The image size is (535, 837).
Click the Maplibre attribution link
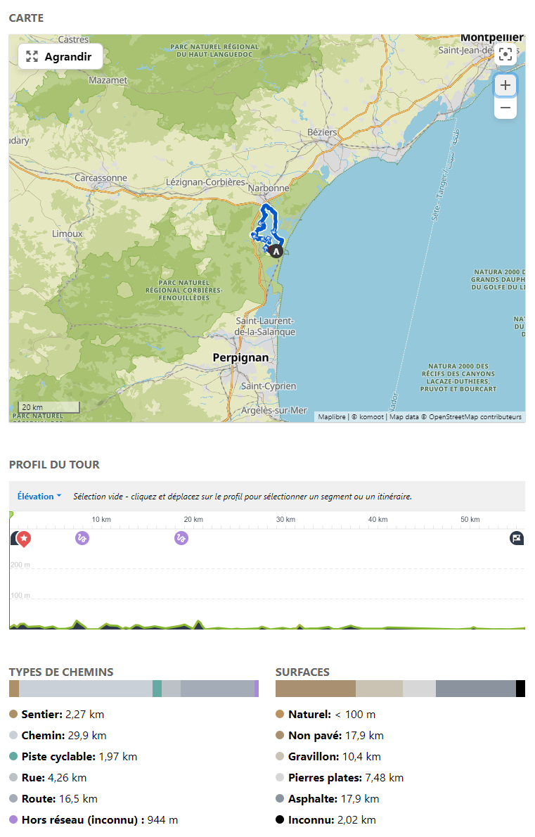(332, 417)
